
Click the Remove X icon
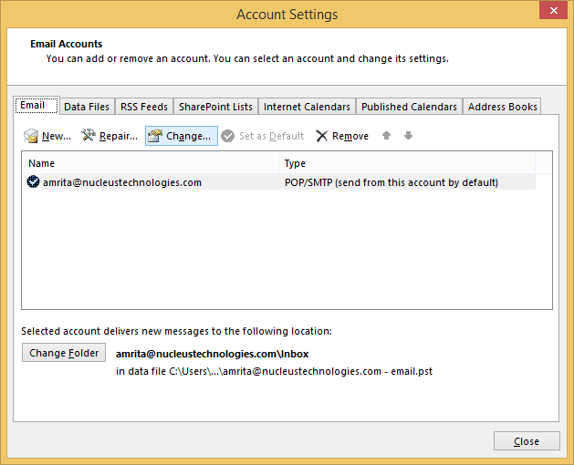coord(321,136)
